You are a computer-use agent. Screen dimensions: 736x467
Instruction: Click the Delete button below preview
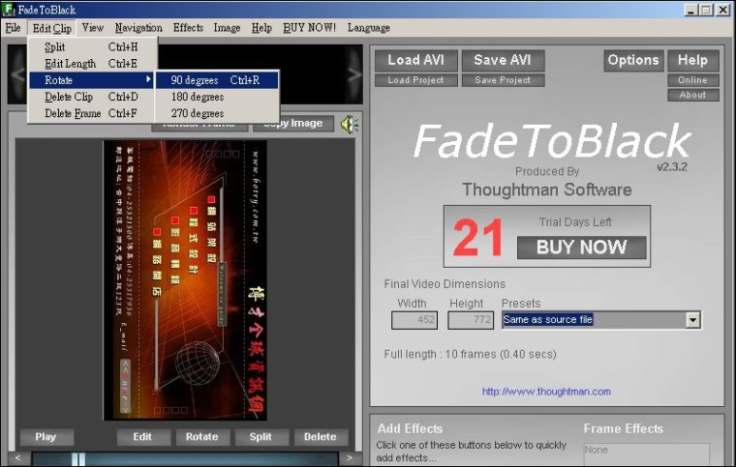[321, 437]
